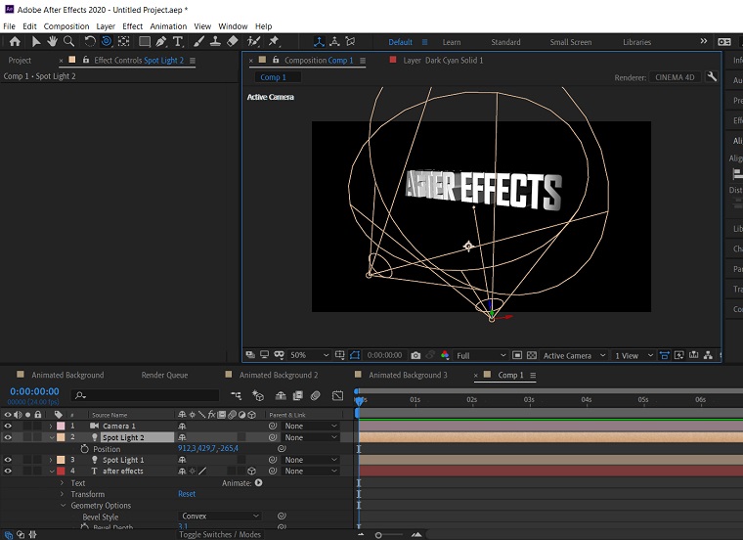
Task: Click the Puppet Pin tool
Action: (273, 42)
